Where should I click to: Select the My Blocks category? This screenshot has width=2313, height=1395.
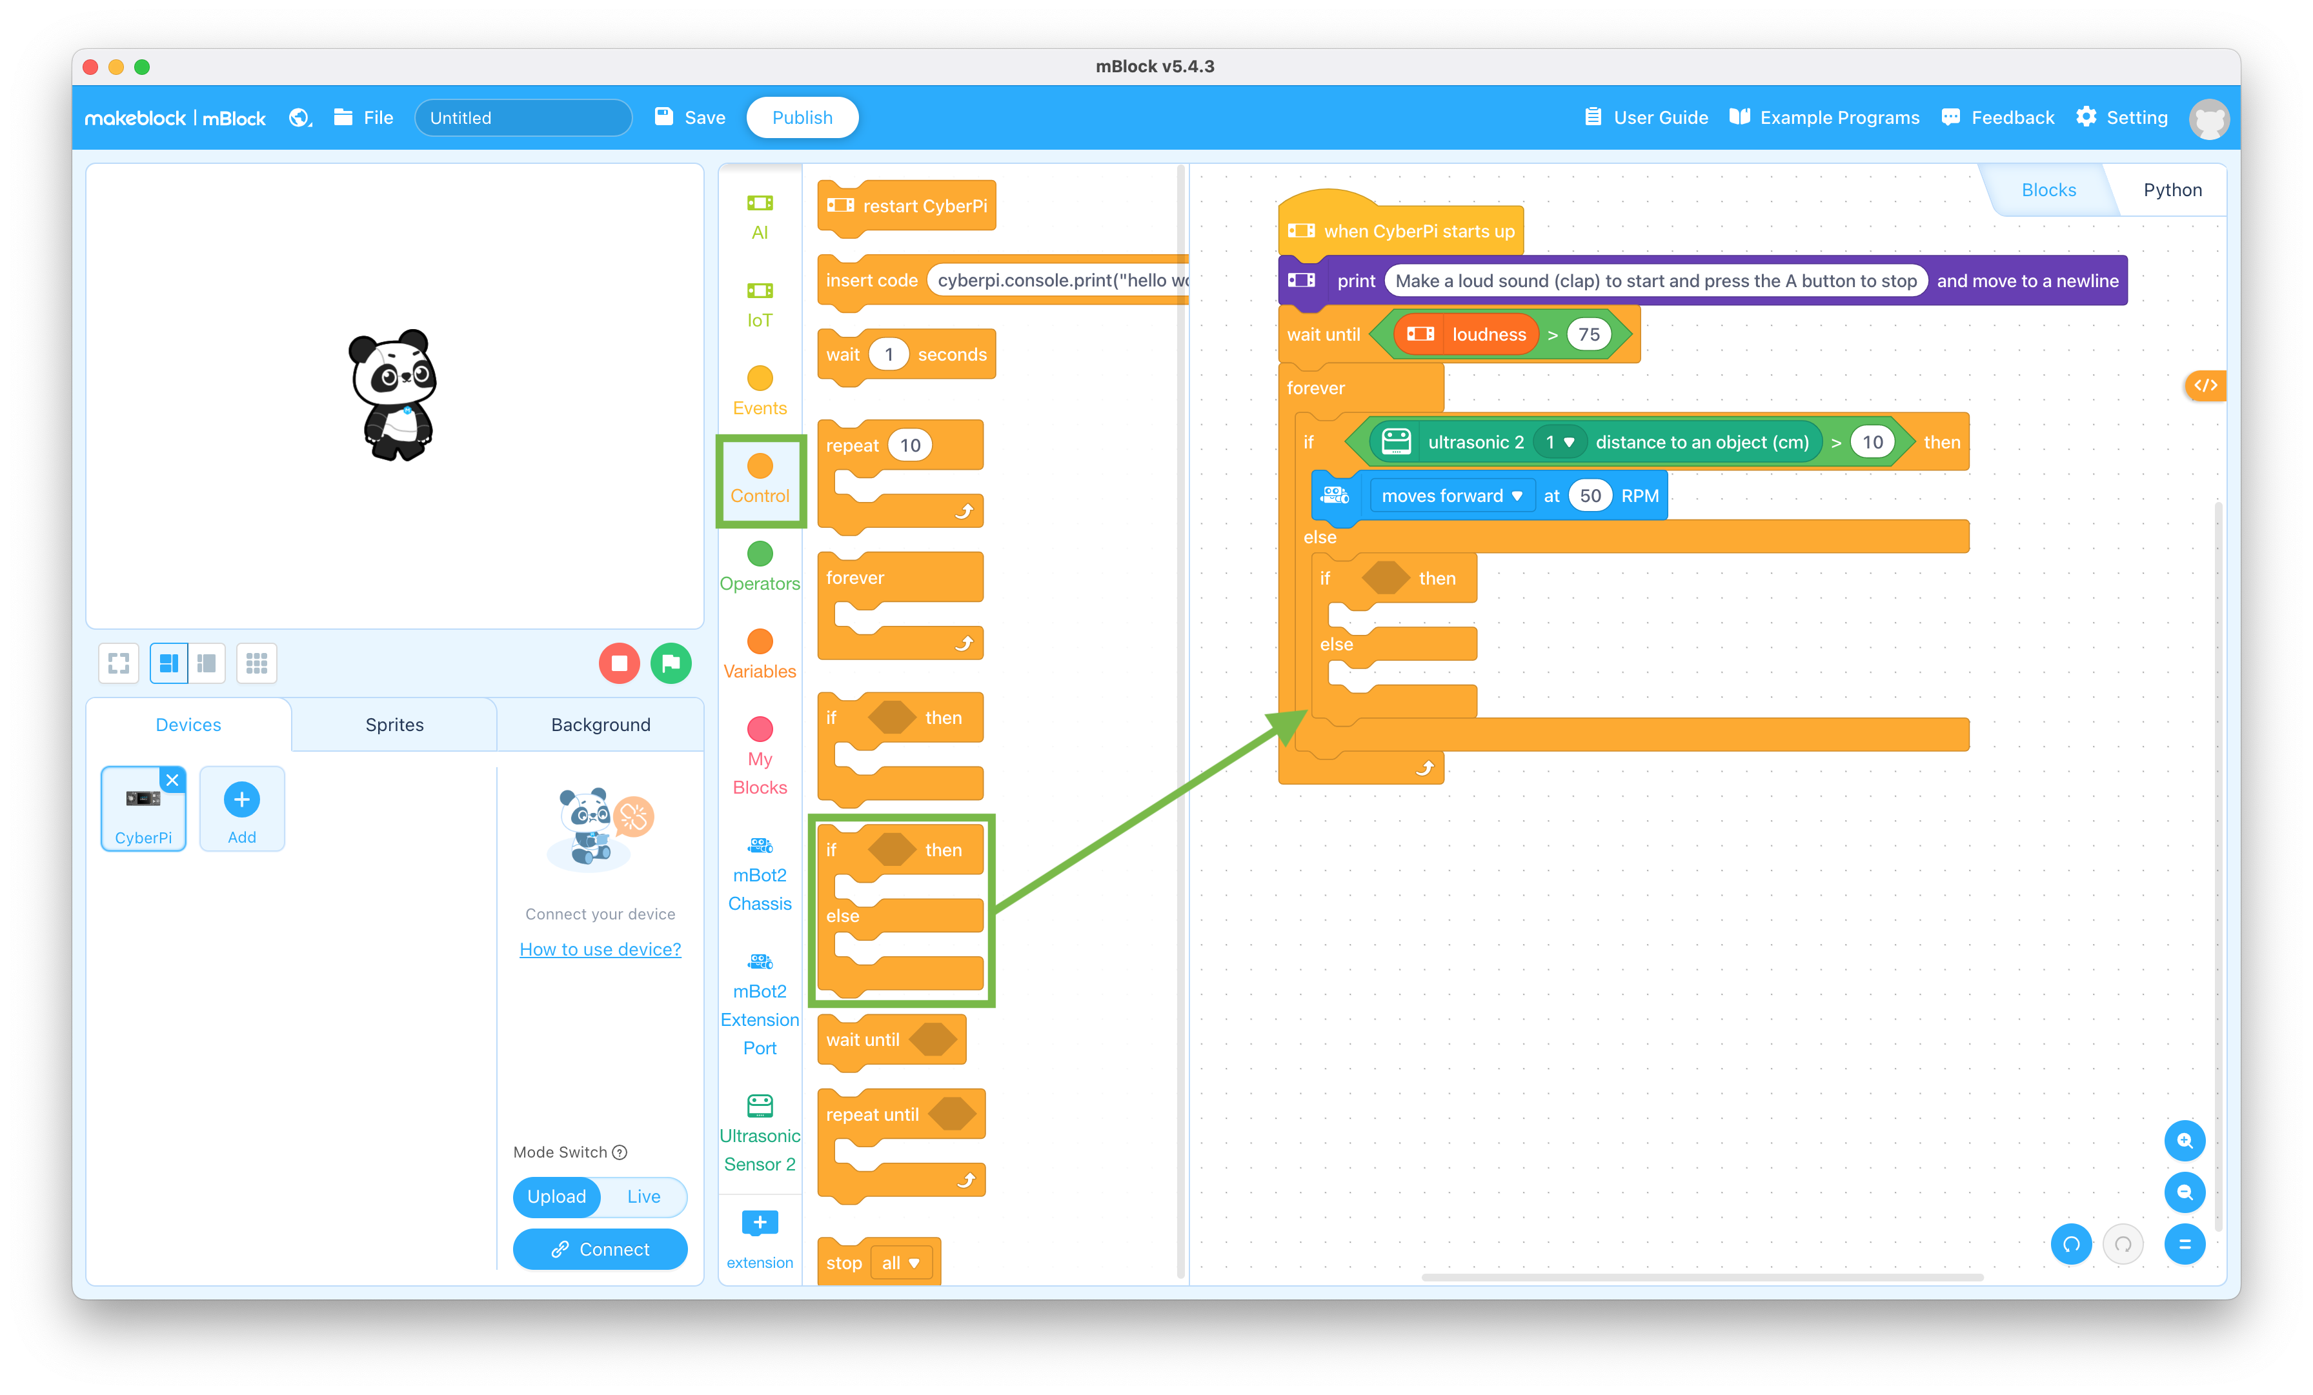coord(760,756)
